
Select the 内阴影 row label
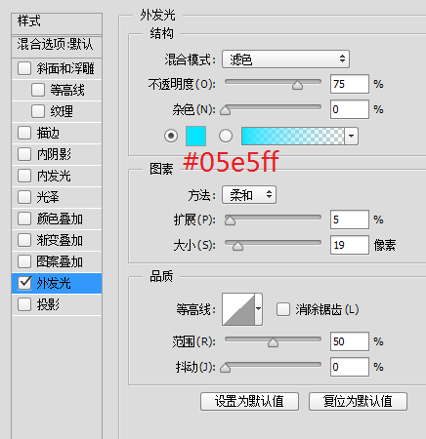tap(54, 154)
